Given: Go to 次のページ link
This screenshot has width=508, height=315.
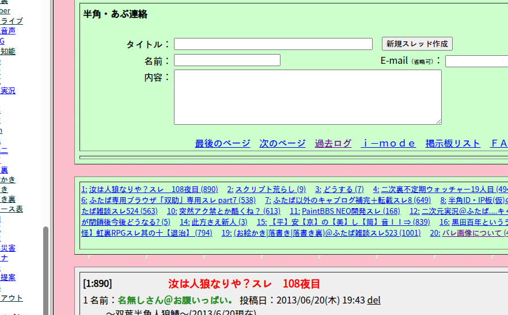Looking at the screenshot, I should (282, 144).
